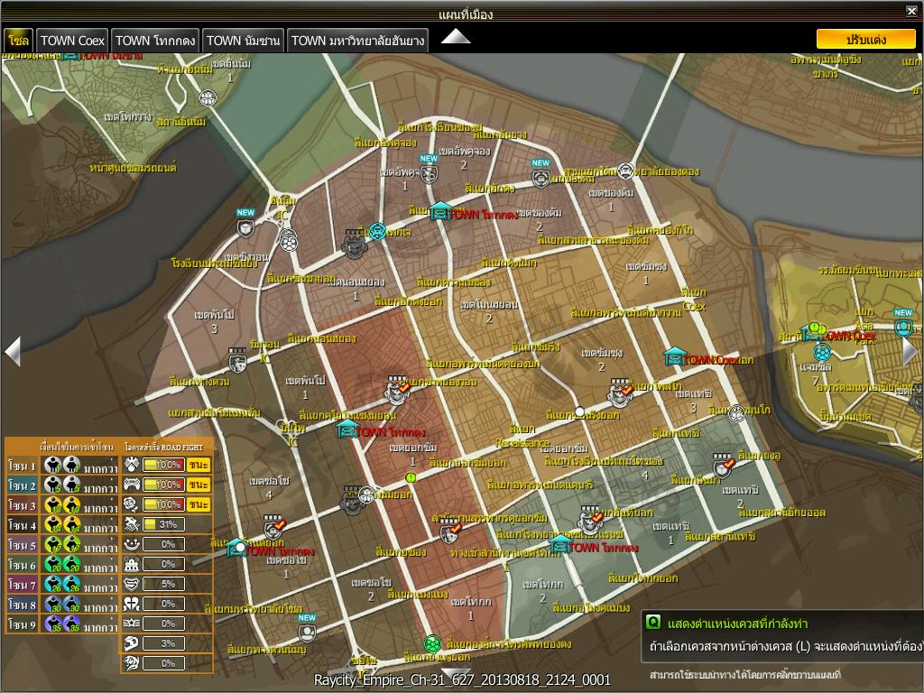This screenshot has height=693, width=924.
Task: Click tiger road fight icon in legend
Action: click(131, 663)
